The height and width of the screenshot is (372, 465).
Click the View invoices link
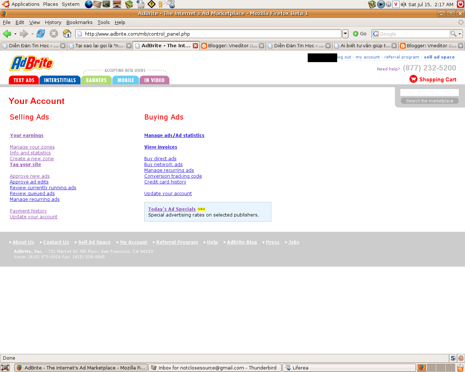click(161, 147)
